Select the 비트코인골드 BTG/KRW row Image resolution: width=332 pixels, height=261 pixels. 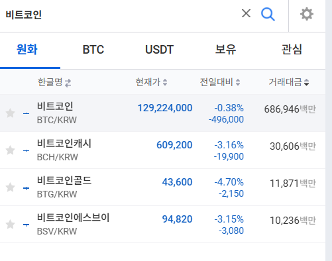(162, 187)
